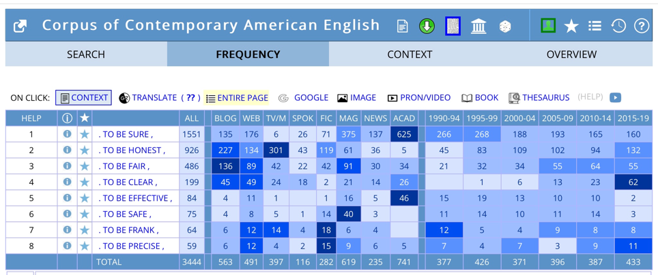Select the ENTIRE PAGE on-click option
658x275 pixels.
(x=237, y=98)
